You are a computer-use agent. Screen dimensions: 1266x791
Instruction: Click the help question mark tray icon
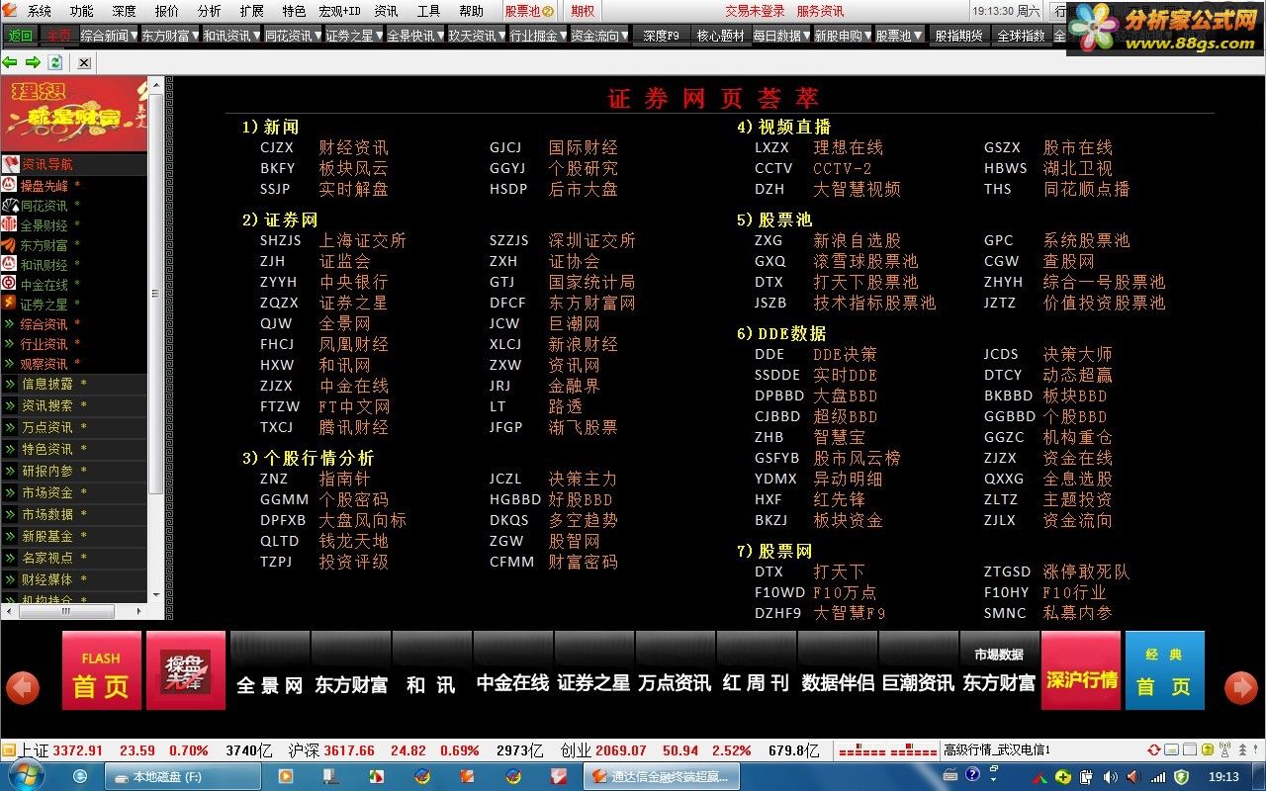pos(972,775)
